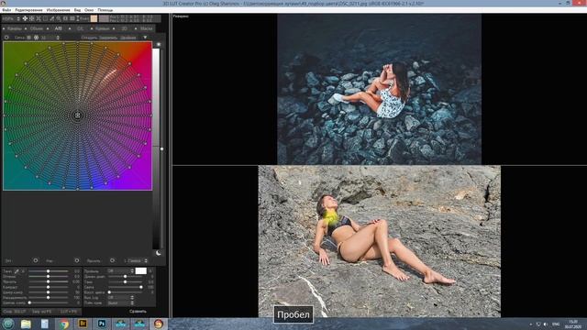
Task: Open Chrome from the taskbar
Action: click(64, 324)
